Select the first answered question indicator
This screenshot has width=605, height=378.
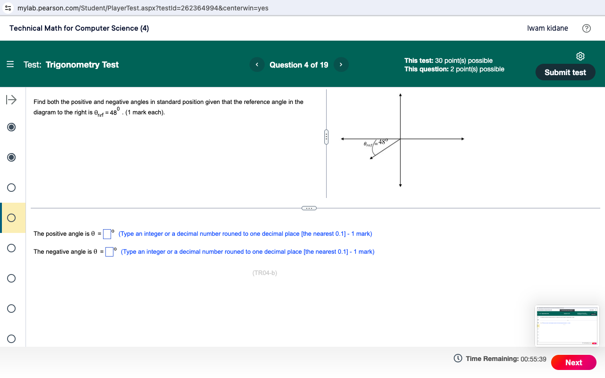11,127
